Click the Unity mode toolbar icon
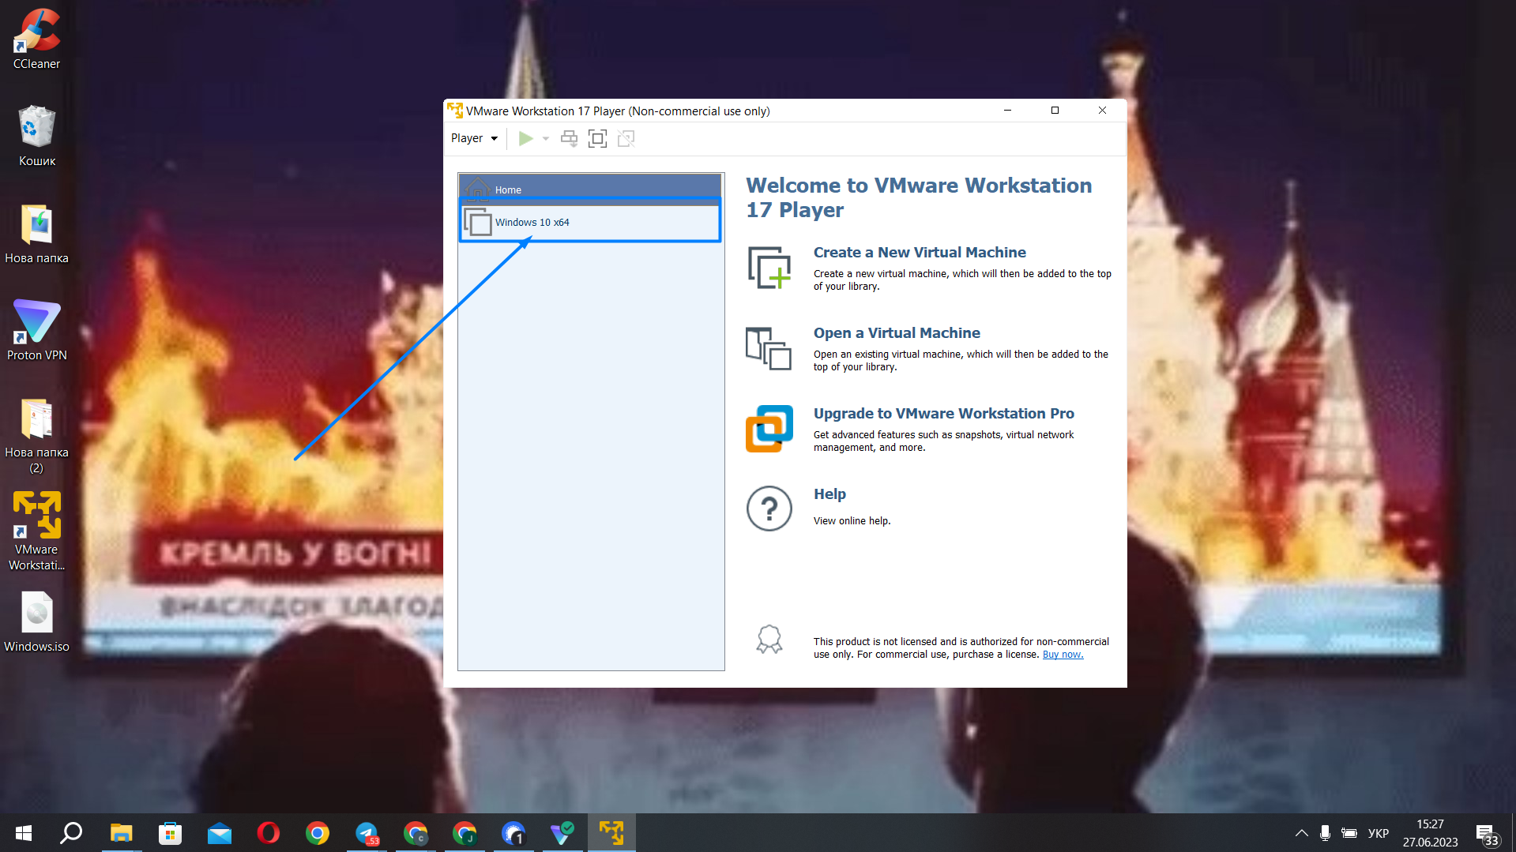Screen dimensions: 1516x852 pos(626,139)
